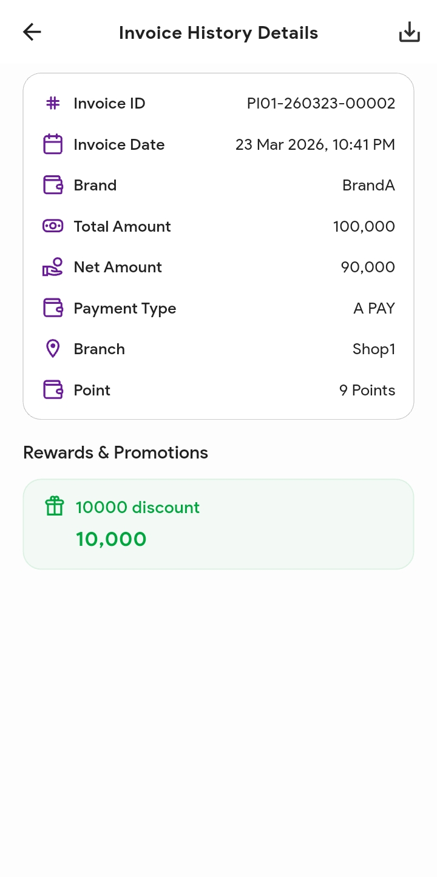Image resolution: width=437 pixels, height=877 pixels.
Task: Select the invoice number PI01-260323-00002
Action: coord(320,104)
